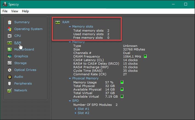Open the CPU section link
195x120 pixels.
(x=18, y=36)
